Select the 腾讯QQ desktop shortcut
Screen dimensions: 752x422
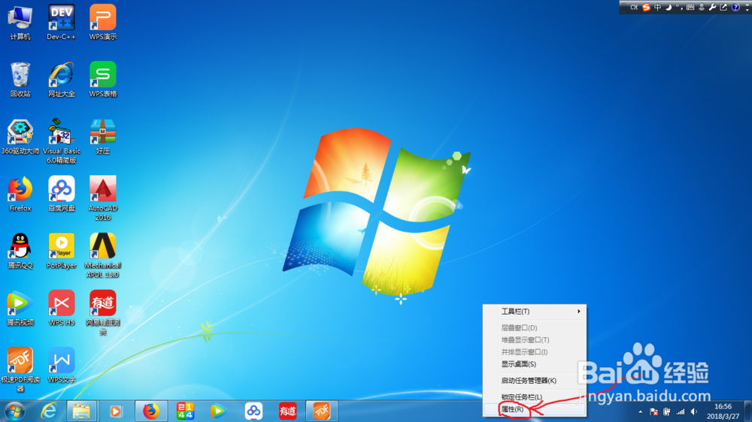point(20,251)
